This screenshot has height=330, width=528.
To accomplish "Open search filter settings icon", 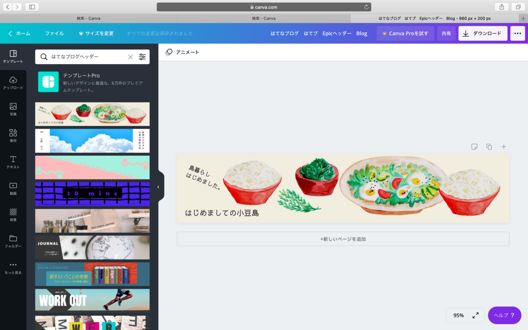I will coord(142,57).
